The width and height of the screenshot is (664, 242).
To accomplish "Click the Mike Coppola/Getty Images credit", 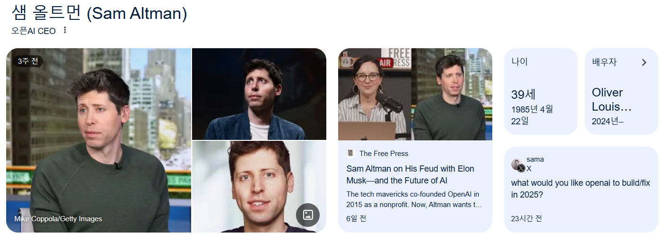I will 58,219.
